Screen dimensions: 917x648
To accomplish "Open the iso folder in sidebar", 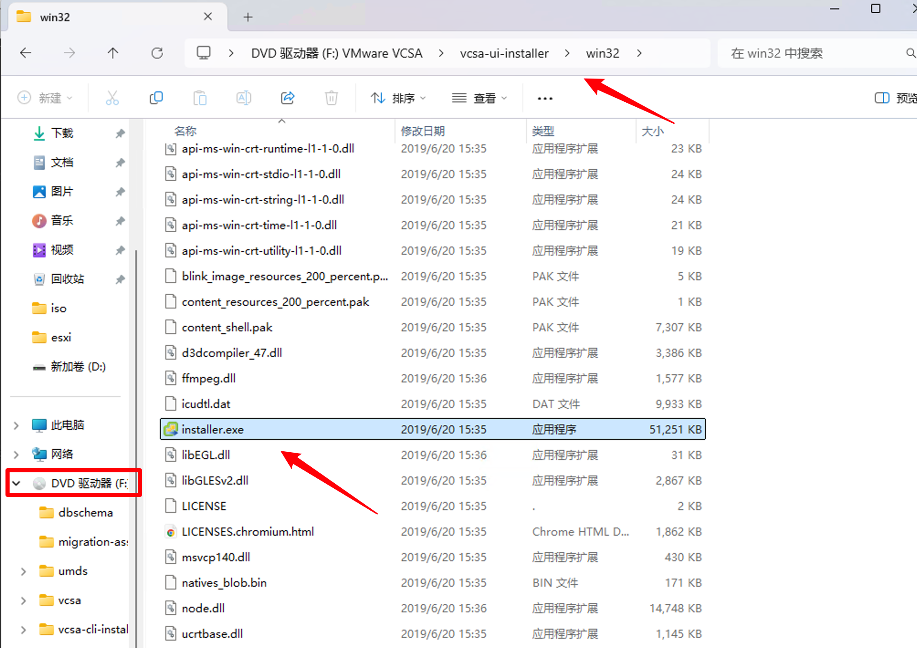I will click(58, 308).
